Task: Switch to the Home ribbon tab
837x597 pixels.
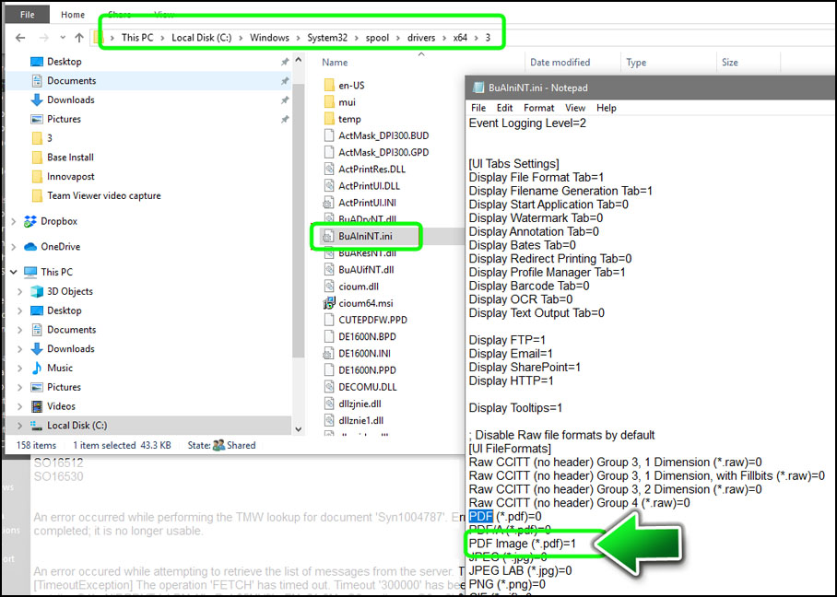Action: click(x=73, y=15)
